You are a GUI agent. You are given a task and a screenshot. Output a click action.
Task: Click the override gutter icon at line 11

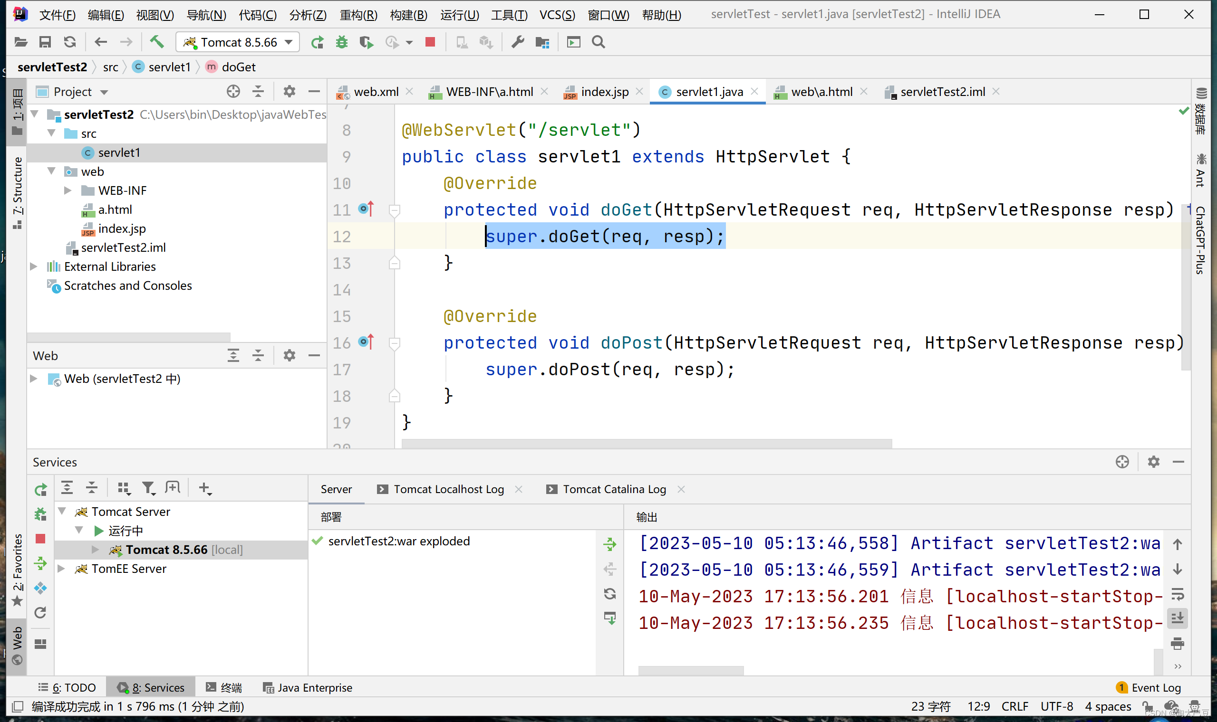coord(366,209)
